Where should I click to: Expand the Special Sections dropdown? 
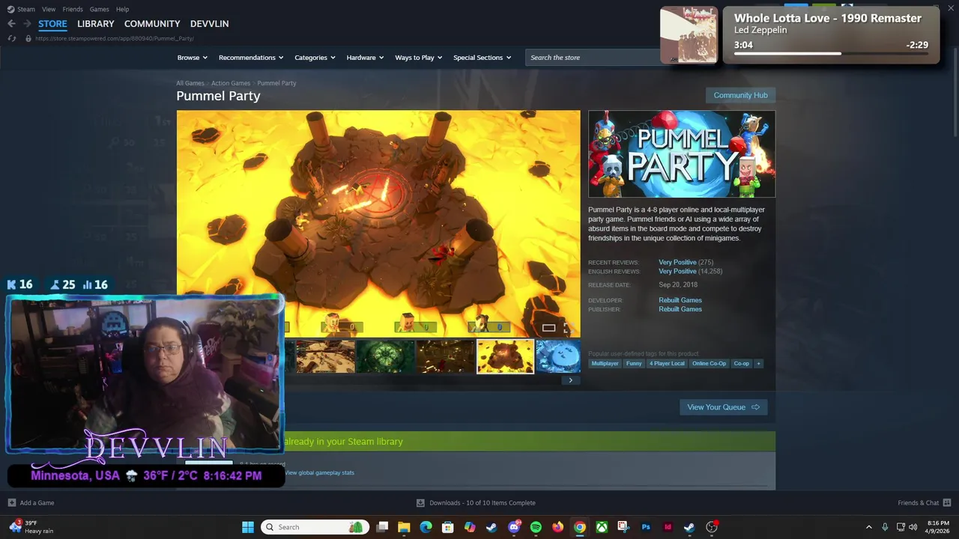point(482,58)
